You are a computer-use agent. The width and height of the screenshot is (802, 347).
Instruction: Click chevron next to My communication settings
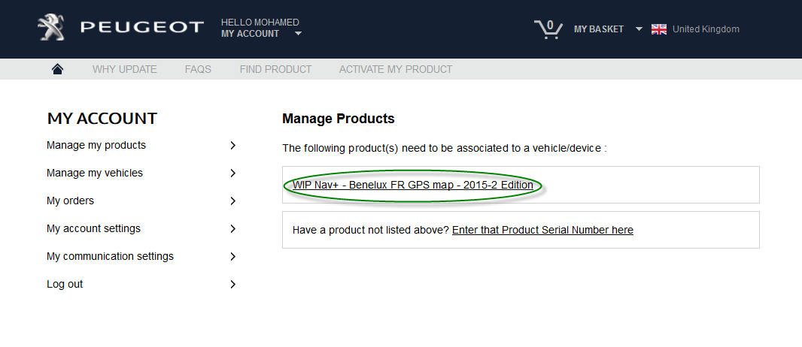pos(232,256)
